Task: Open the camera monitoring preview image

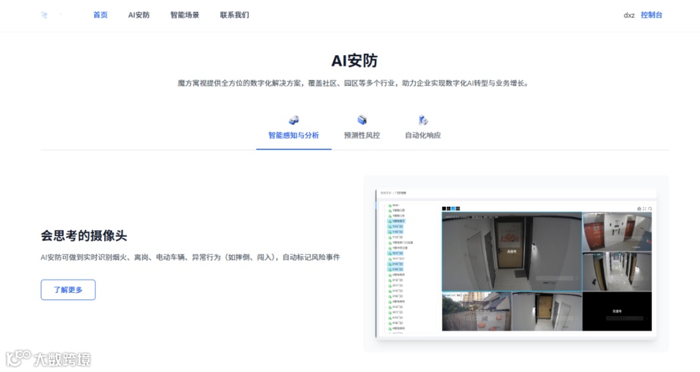Action: tap(516, 264)
